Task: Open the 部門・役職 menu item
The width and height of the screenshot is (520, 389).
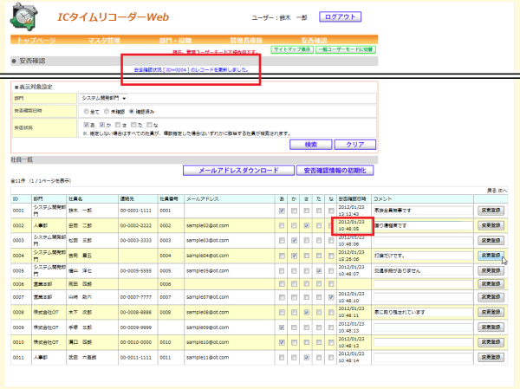Action: [175, 40]
